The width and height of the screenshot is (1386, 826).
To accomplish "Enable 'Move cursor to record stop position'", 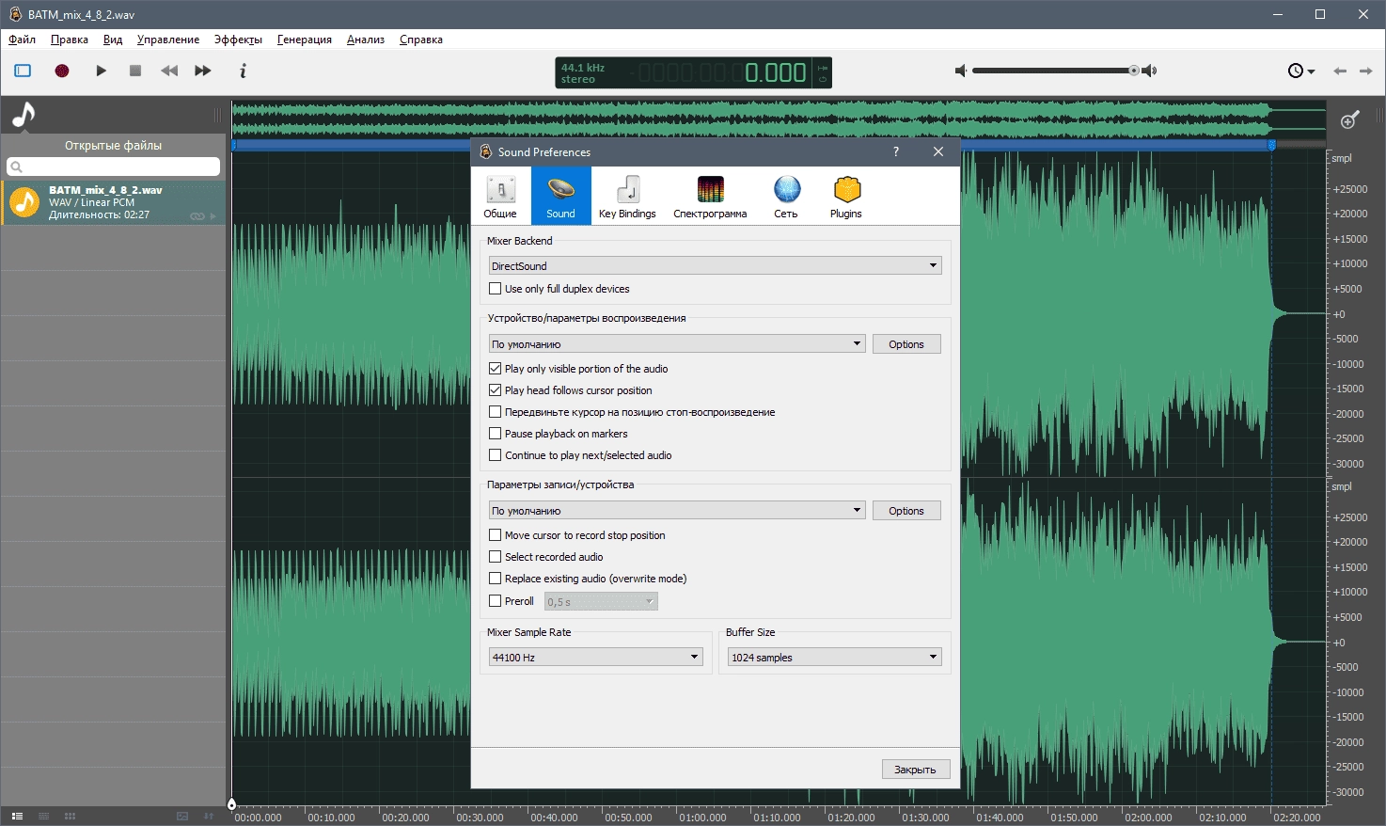I will pyautogui.click(x=496, y=535).
